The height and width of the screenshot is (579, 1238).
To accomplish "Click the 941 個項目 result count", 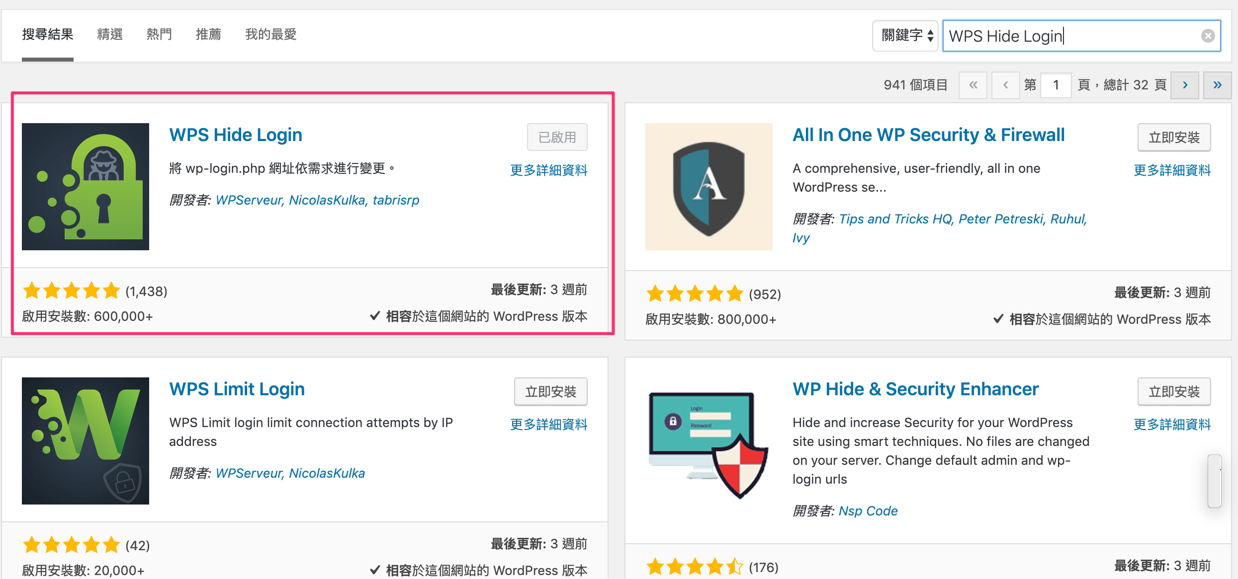I will pyautogui.click(x=915, y=85).
